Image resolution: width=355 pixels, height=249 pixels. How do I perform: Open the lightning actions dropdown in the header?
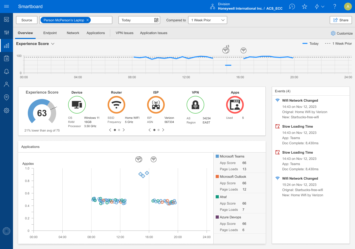pyautogui.click(x=319, y=6)
